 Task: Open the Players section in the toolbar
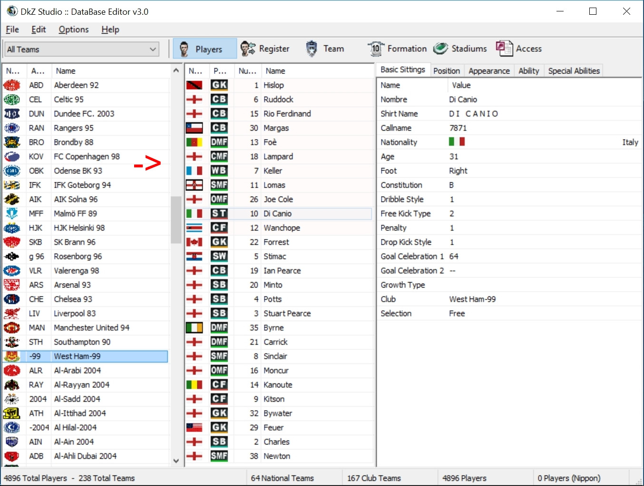(205, 49)
